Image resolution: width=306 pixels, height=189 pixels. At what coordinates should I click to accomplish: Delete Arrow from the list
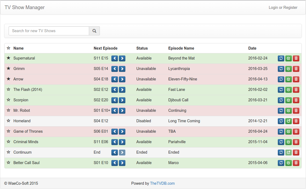pos(296,79)
